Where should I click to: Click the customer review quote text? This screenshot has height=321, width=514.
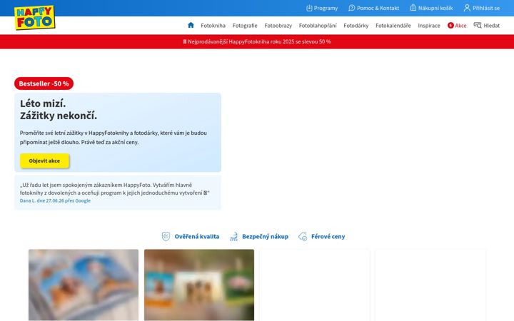115,189
